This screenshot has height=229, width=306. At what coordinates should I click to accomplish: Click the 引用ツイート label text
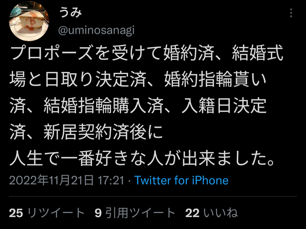[x=140, y=213]
